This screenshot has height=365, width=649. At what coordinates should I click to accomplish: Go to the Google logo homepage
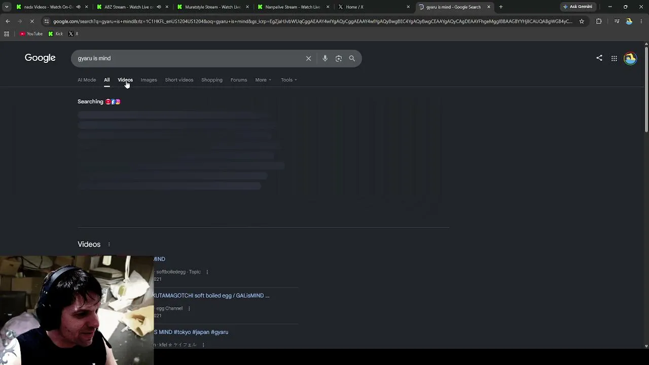click(40, 58)
